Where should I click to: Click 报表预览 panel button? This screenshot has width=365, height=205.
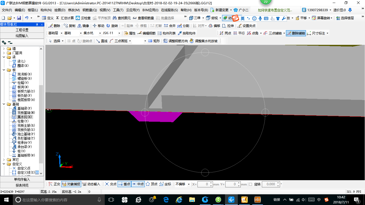22,185
